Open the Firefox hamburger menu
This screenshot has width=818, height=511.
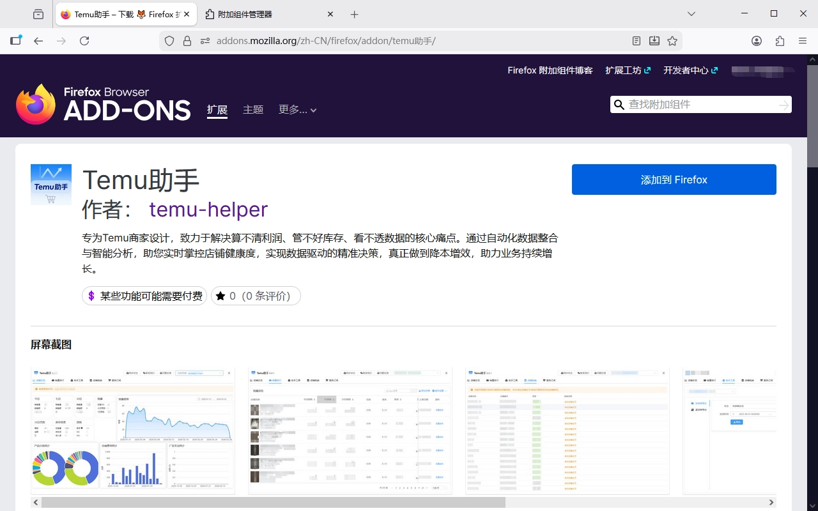point(803,40)
